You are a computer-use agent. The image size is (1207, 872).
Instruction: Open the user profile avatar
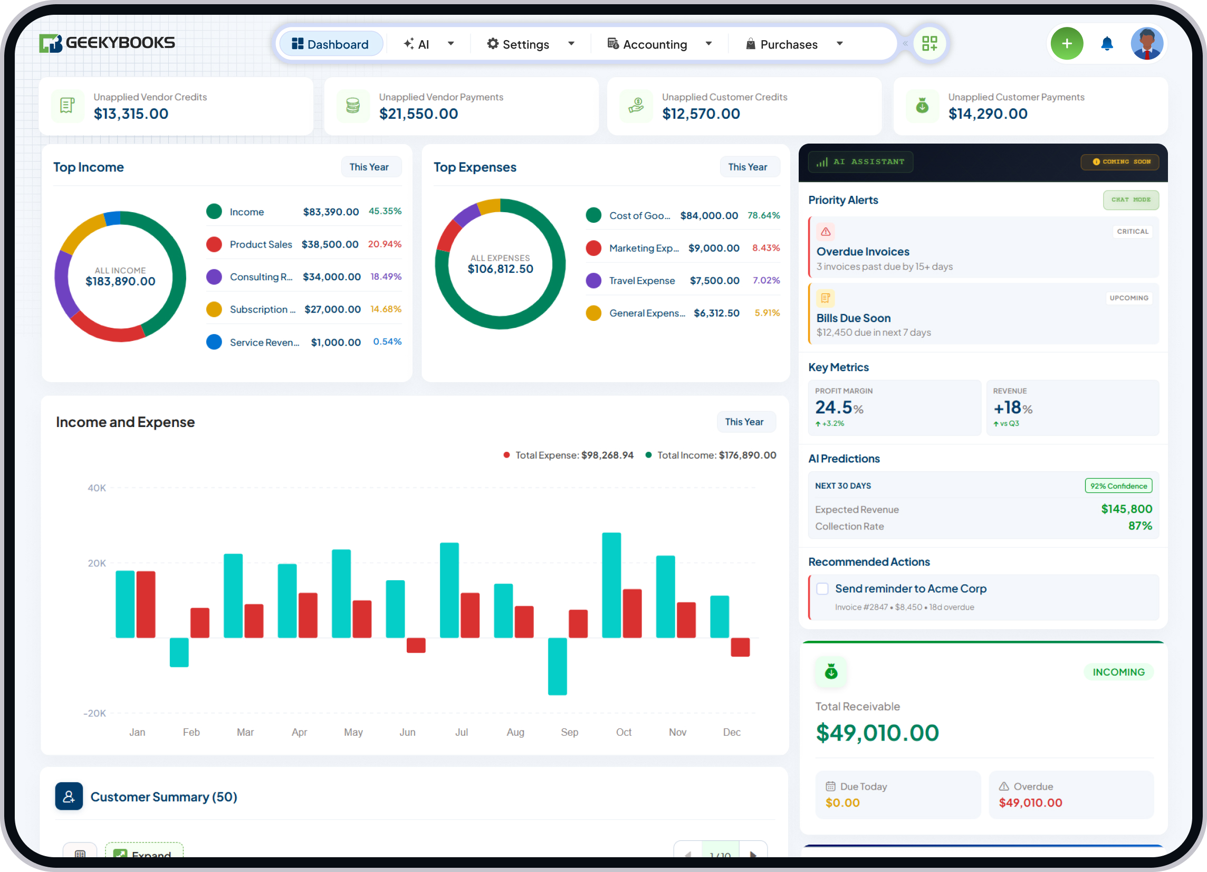[x=1147, y=44]
